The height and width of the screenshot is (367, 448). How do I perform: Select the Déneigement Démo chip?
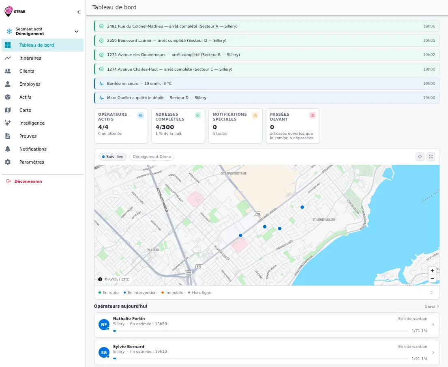pyautogui.click(x=152, y=157)
